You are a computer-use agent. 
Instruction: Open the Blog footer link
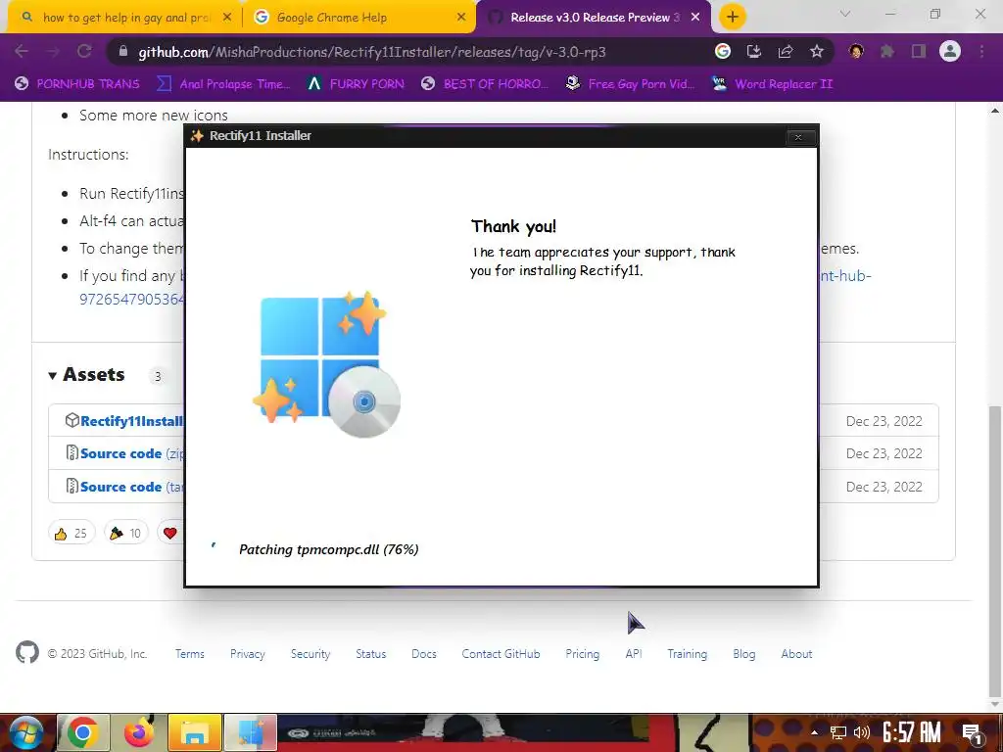tap(744, 653)
